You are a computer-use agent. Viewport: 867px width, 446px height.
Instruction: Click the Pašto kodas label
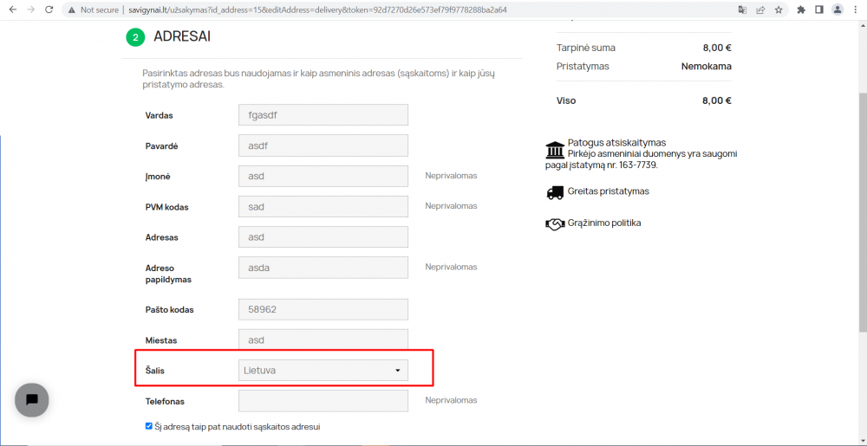coord(169,310)
